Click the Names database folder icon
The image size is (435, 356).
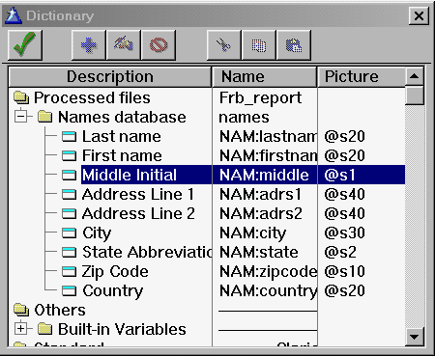(x=44, y=117)
